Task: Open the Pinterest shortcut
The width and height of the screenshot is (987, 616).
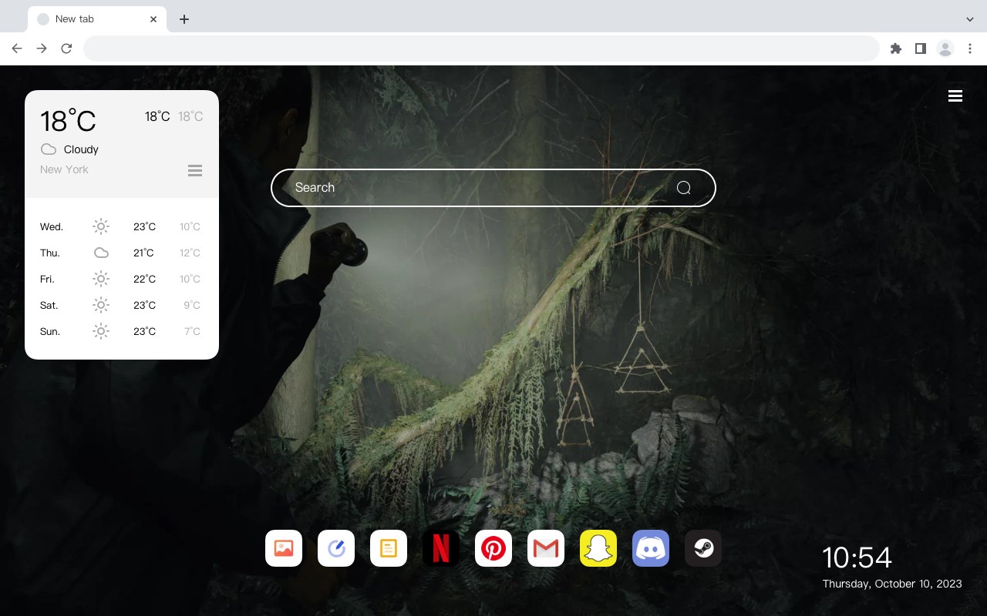Action: [493, 548]
